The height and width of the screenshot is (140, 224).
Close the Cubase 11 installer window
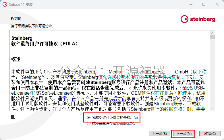coord(217,4)
